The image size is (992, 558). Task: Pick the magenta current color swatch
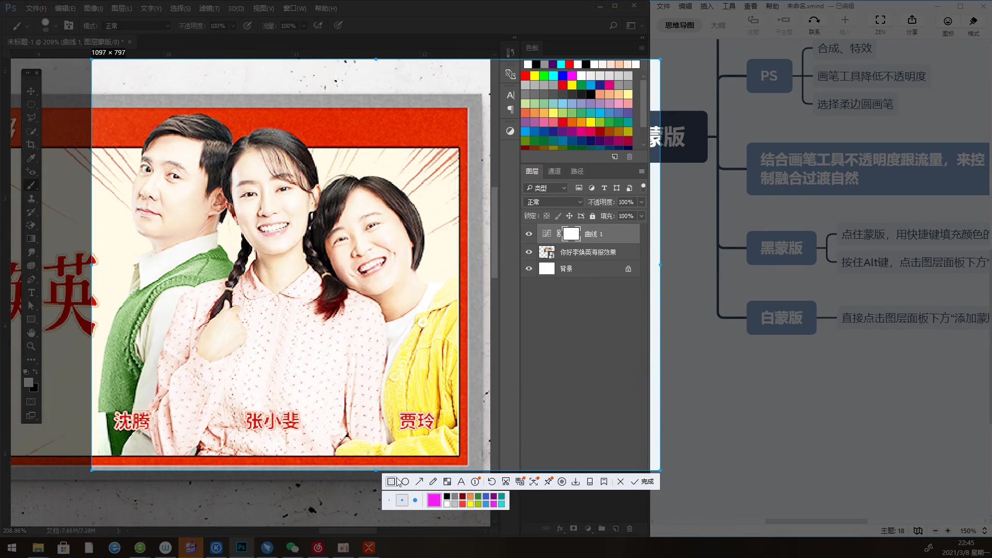pos(434,500)
